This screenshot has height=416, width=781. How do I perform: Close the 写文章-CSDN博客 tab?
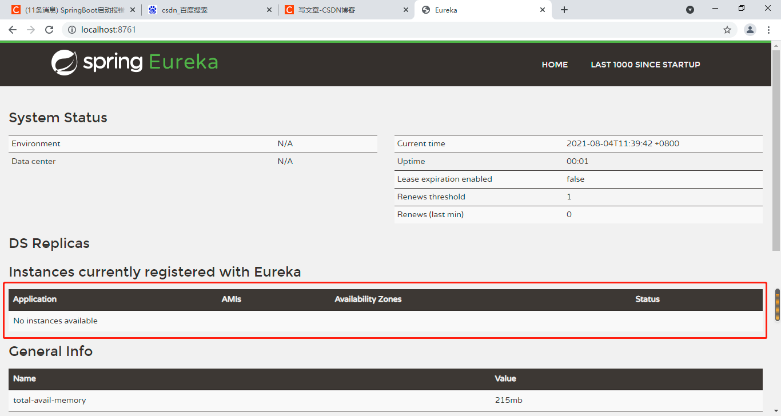(x=407, y=10)
